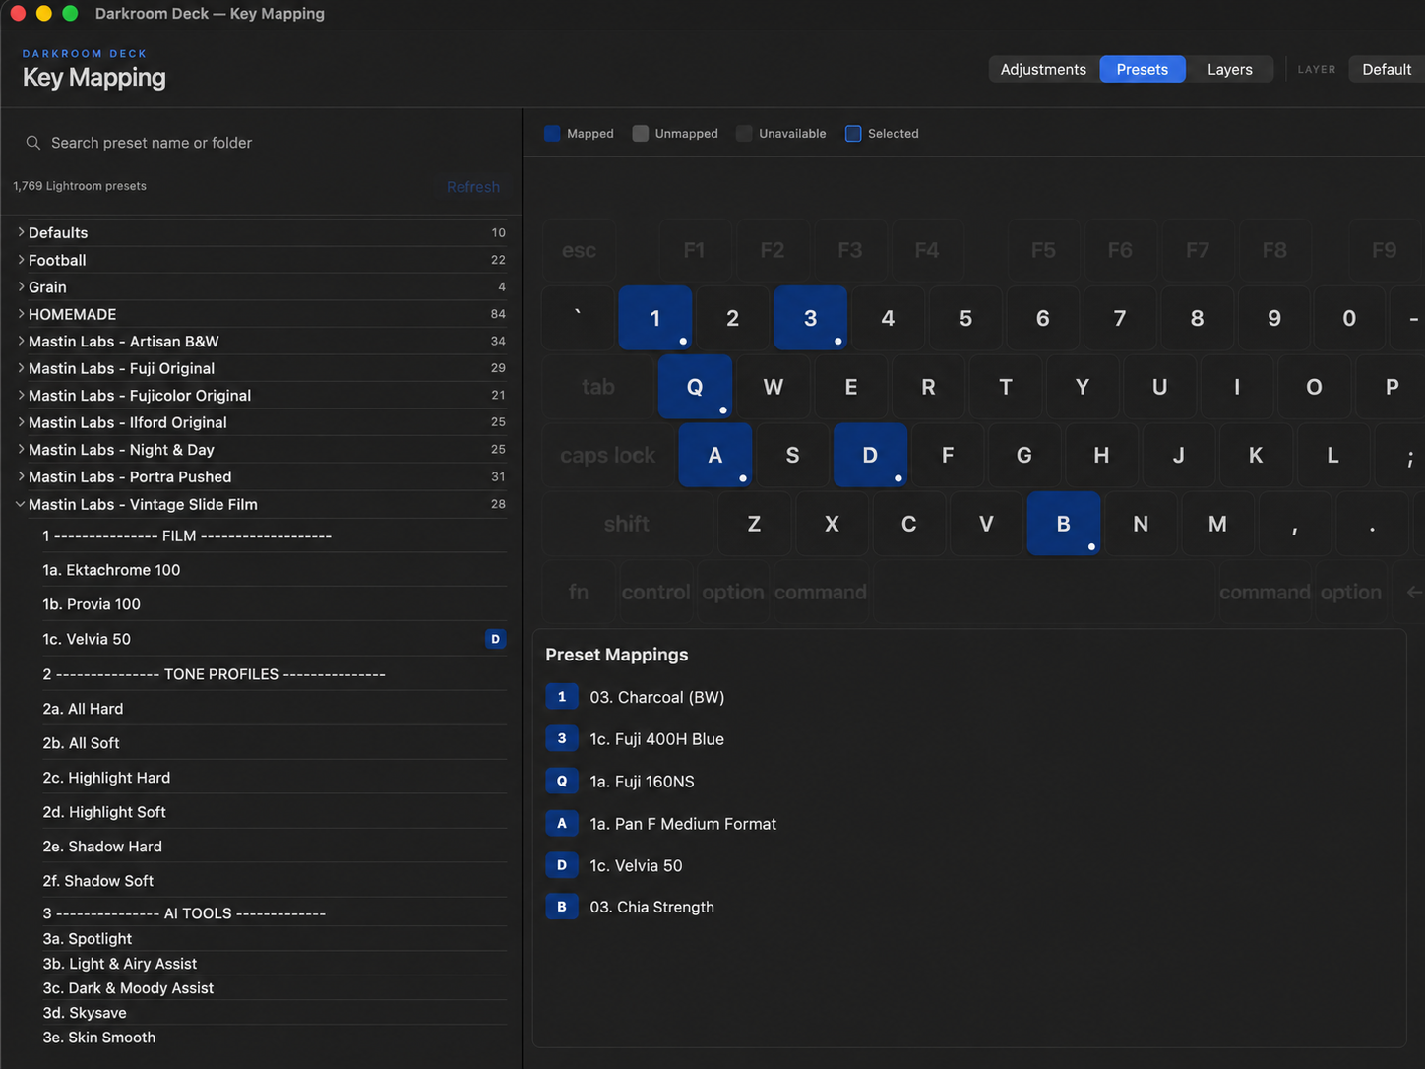Viewport: 1425px width, 1069px height.
Task: Switch to the Adjustments tab
Action: pos(1043,69)
